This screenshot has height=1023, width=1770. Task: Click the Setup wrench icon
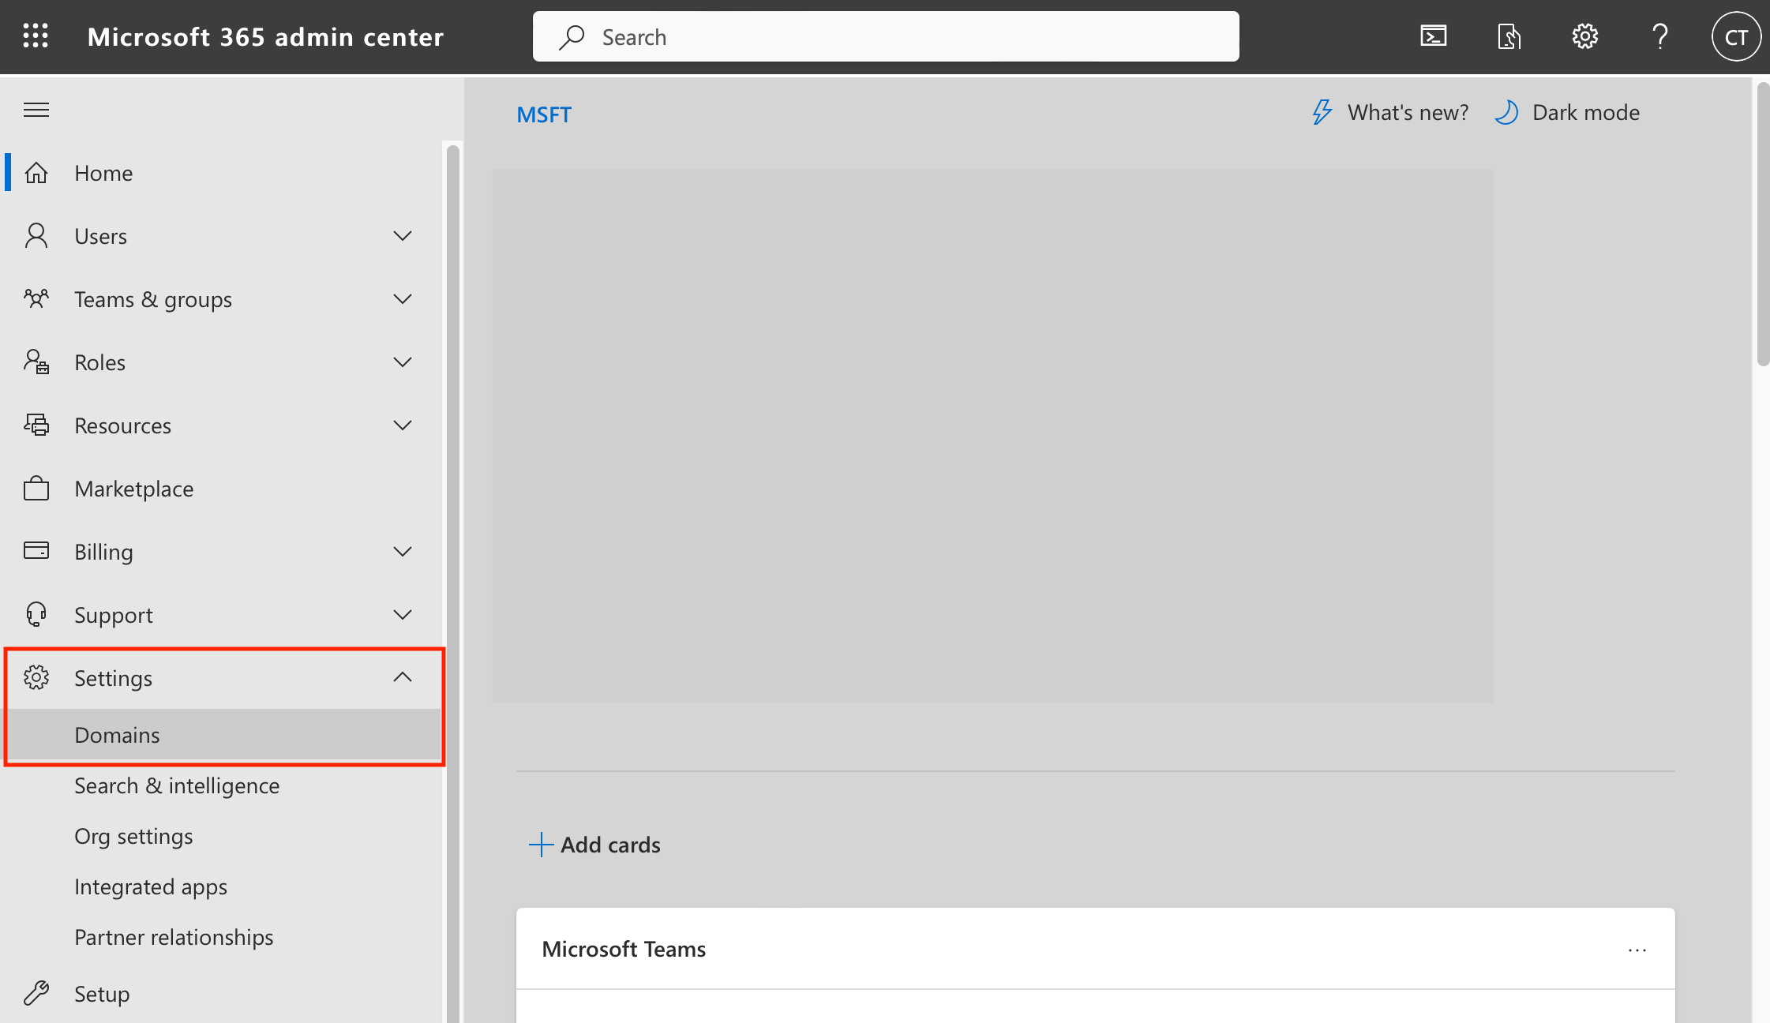(36, 993)
